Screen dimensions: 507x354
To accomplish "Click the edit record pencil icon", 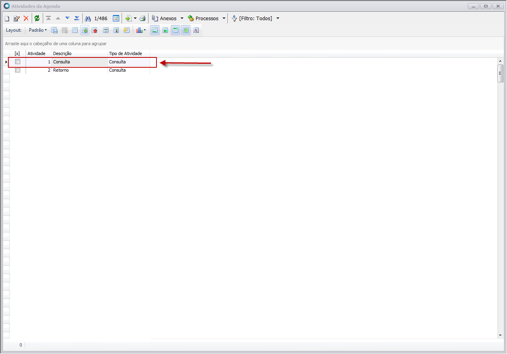I will [x=16, y=18].
